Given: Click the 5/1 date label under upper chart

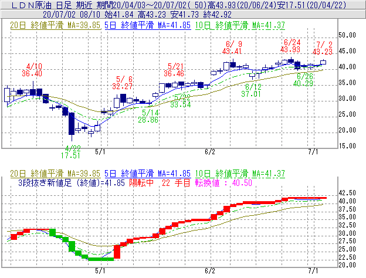Looking at the screenshot, I should click(100, 152).
